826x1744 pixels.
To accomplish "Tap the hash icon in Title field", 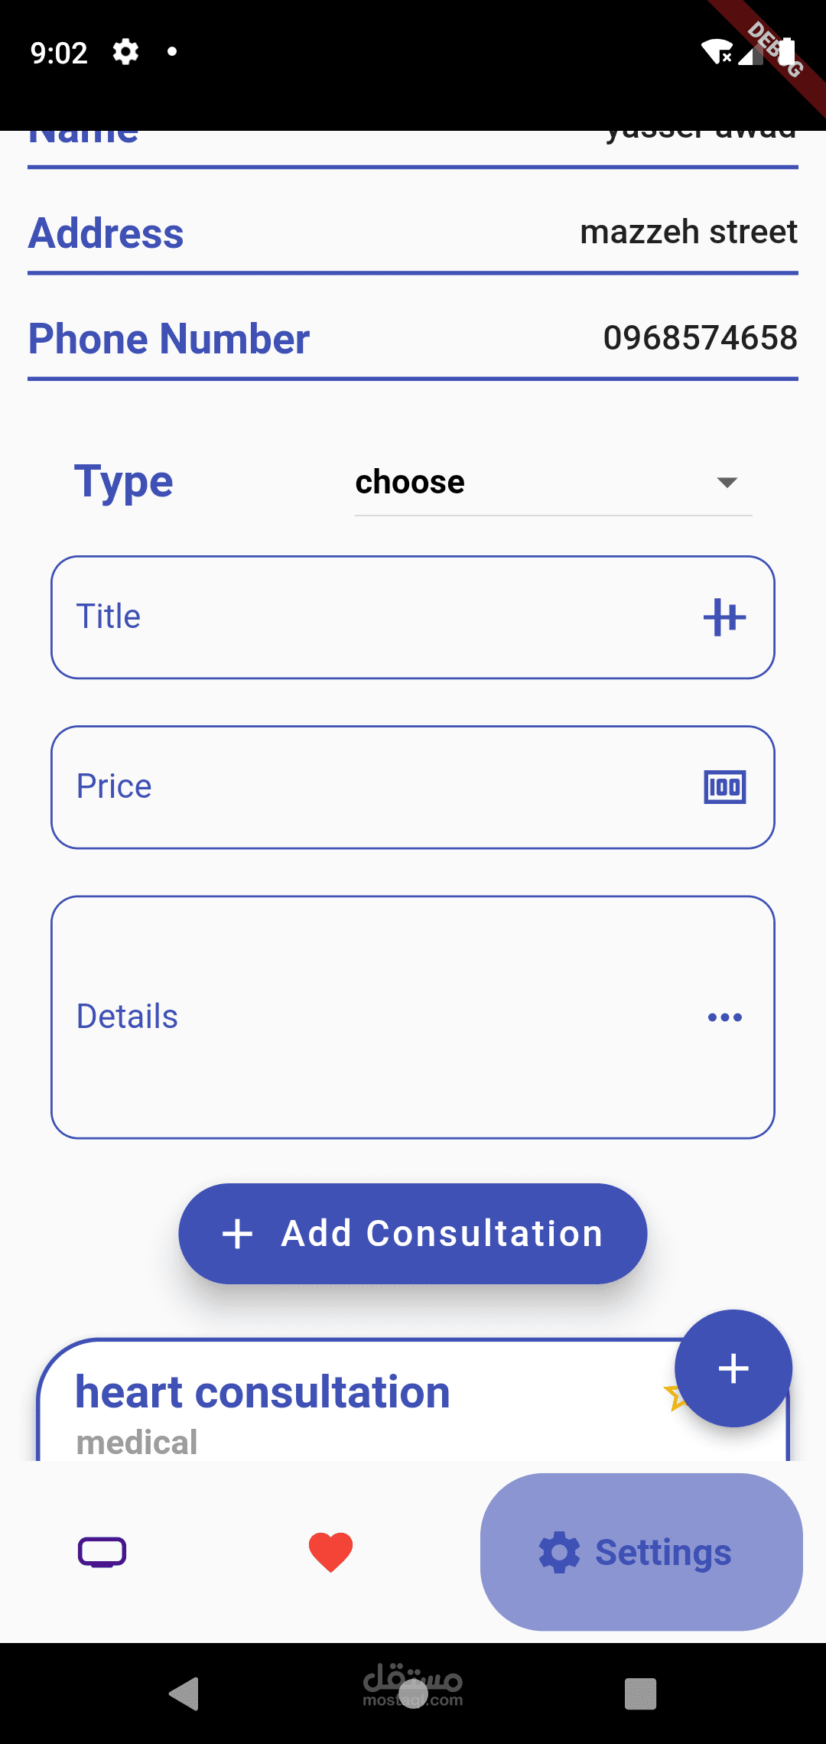I will tap(724, 617).
